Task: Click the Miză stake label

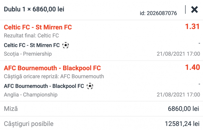Action: (x=11, y=109)
